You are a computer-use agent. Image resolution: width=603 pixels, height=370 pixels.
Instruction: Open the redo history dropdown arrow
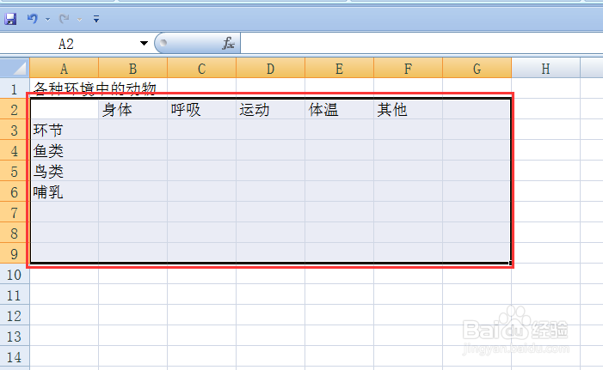[80, 19]
